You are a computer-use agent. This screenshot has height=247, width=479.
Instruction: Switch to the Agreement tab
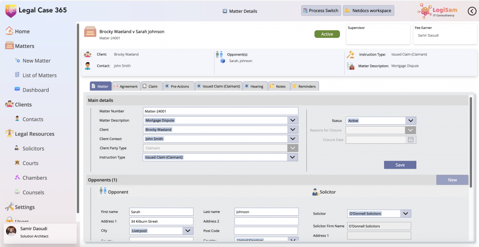(125, 86)
